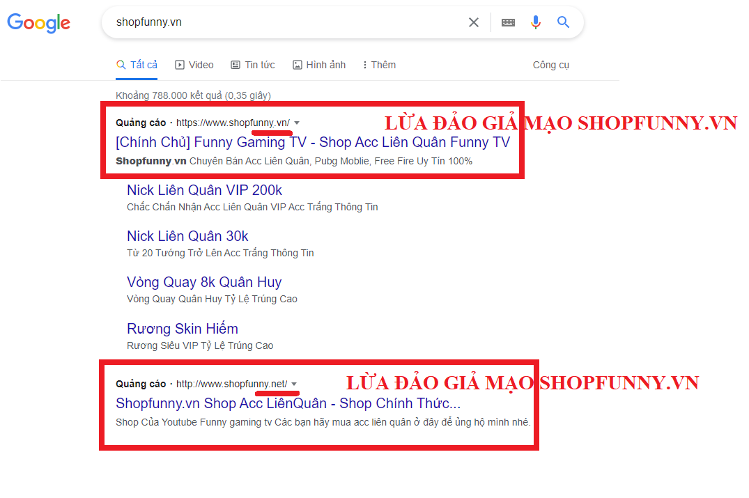Expand dropdown arrow beside shopfunny.net ad URL

coord(294,384)
